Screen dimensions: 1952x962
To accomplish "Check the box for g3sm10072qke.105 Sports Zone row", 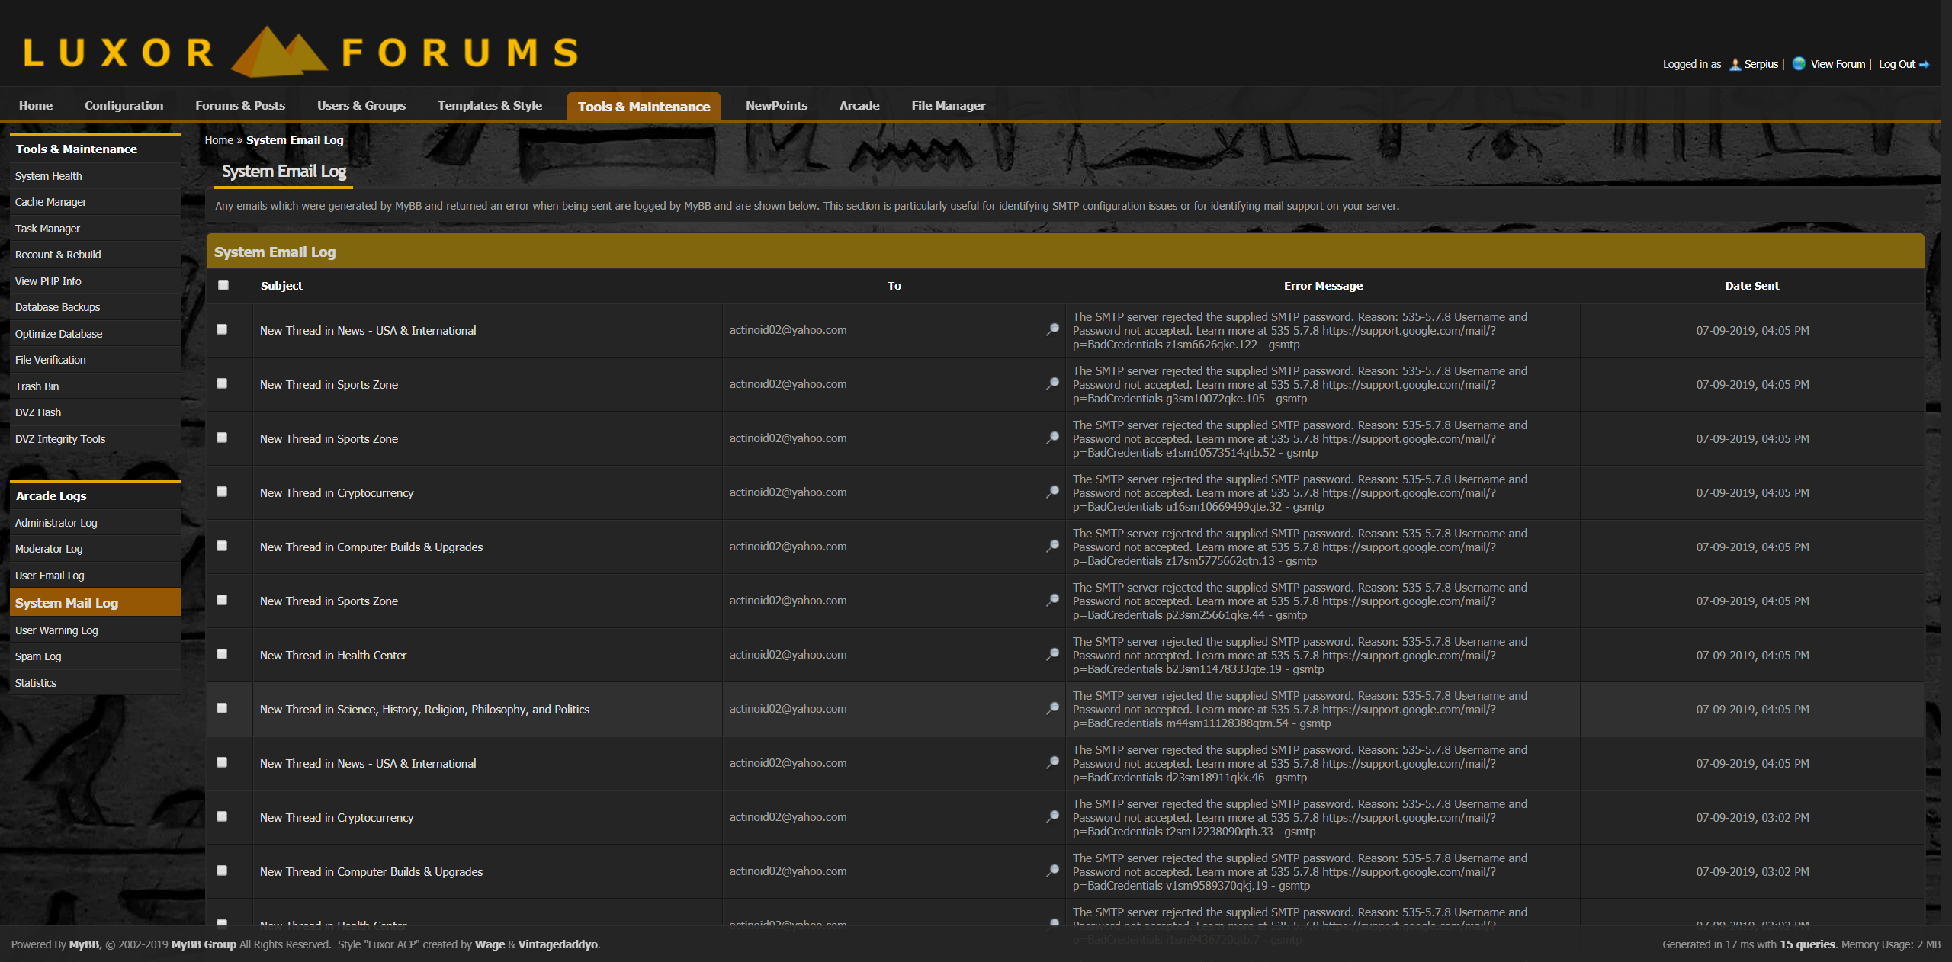I will coord(222,383).
